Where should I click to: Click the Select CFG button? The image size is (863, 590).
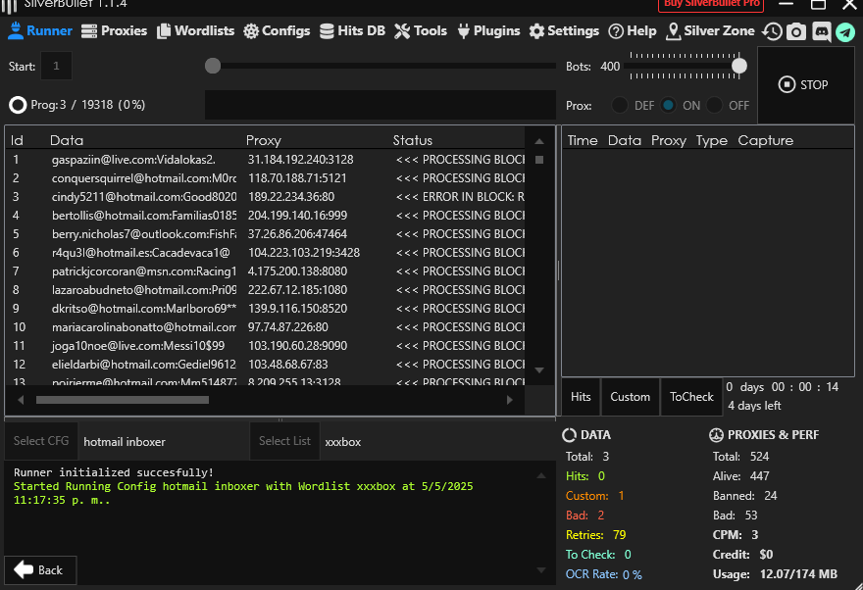pos(41,441)
